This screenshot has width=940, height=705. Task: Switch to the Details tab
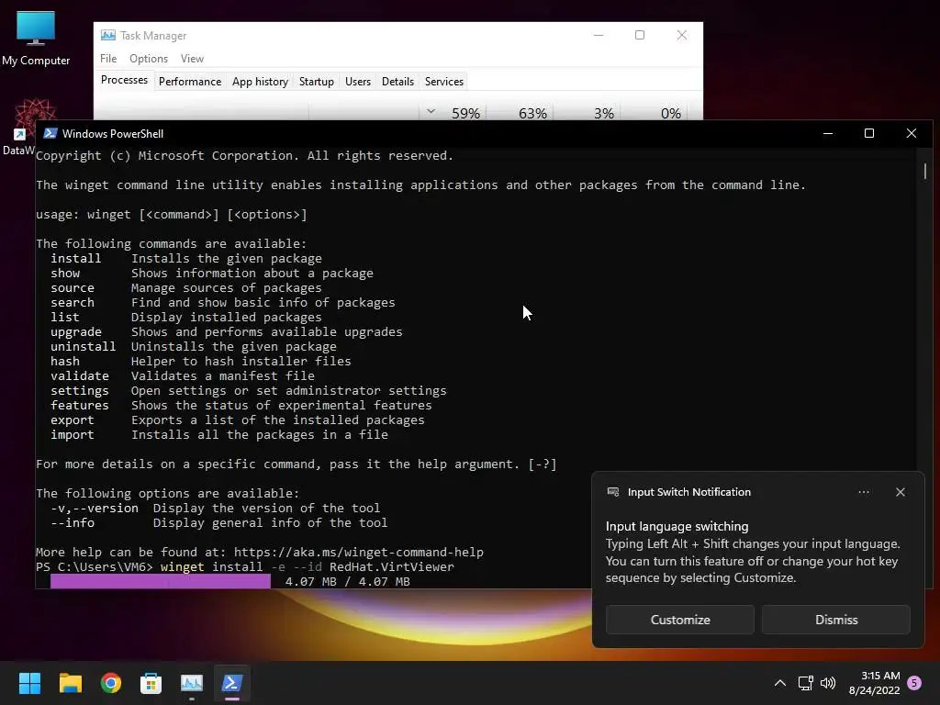(398, 82)
